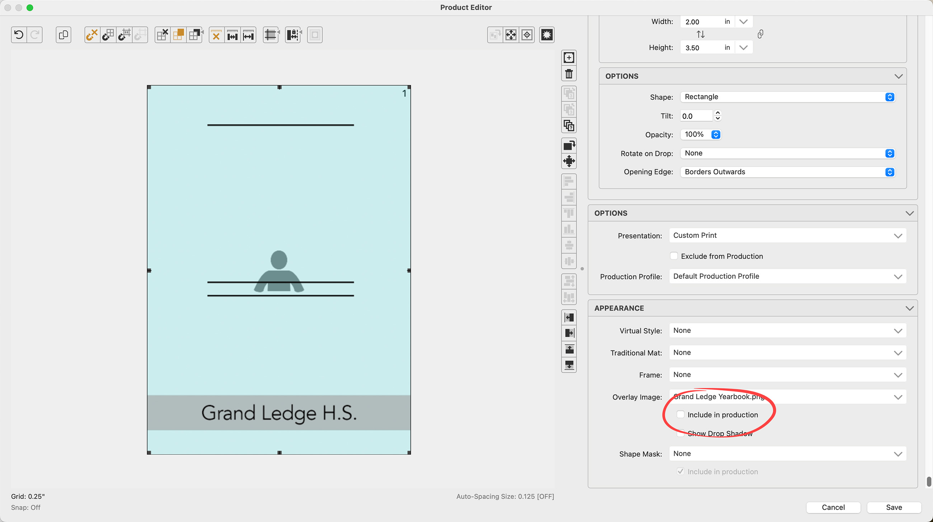Click the four-arrow move icon in side toolbar
The height and width of the screenshot is (522, 933).
(x=569, y=161)
